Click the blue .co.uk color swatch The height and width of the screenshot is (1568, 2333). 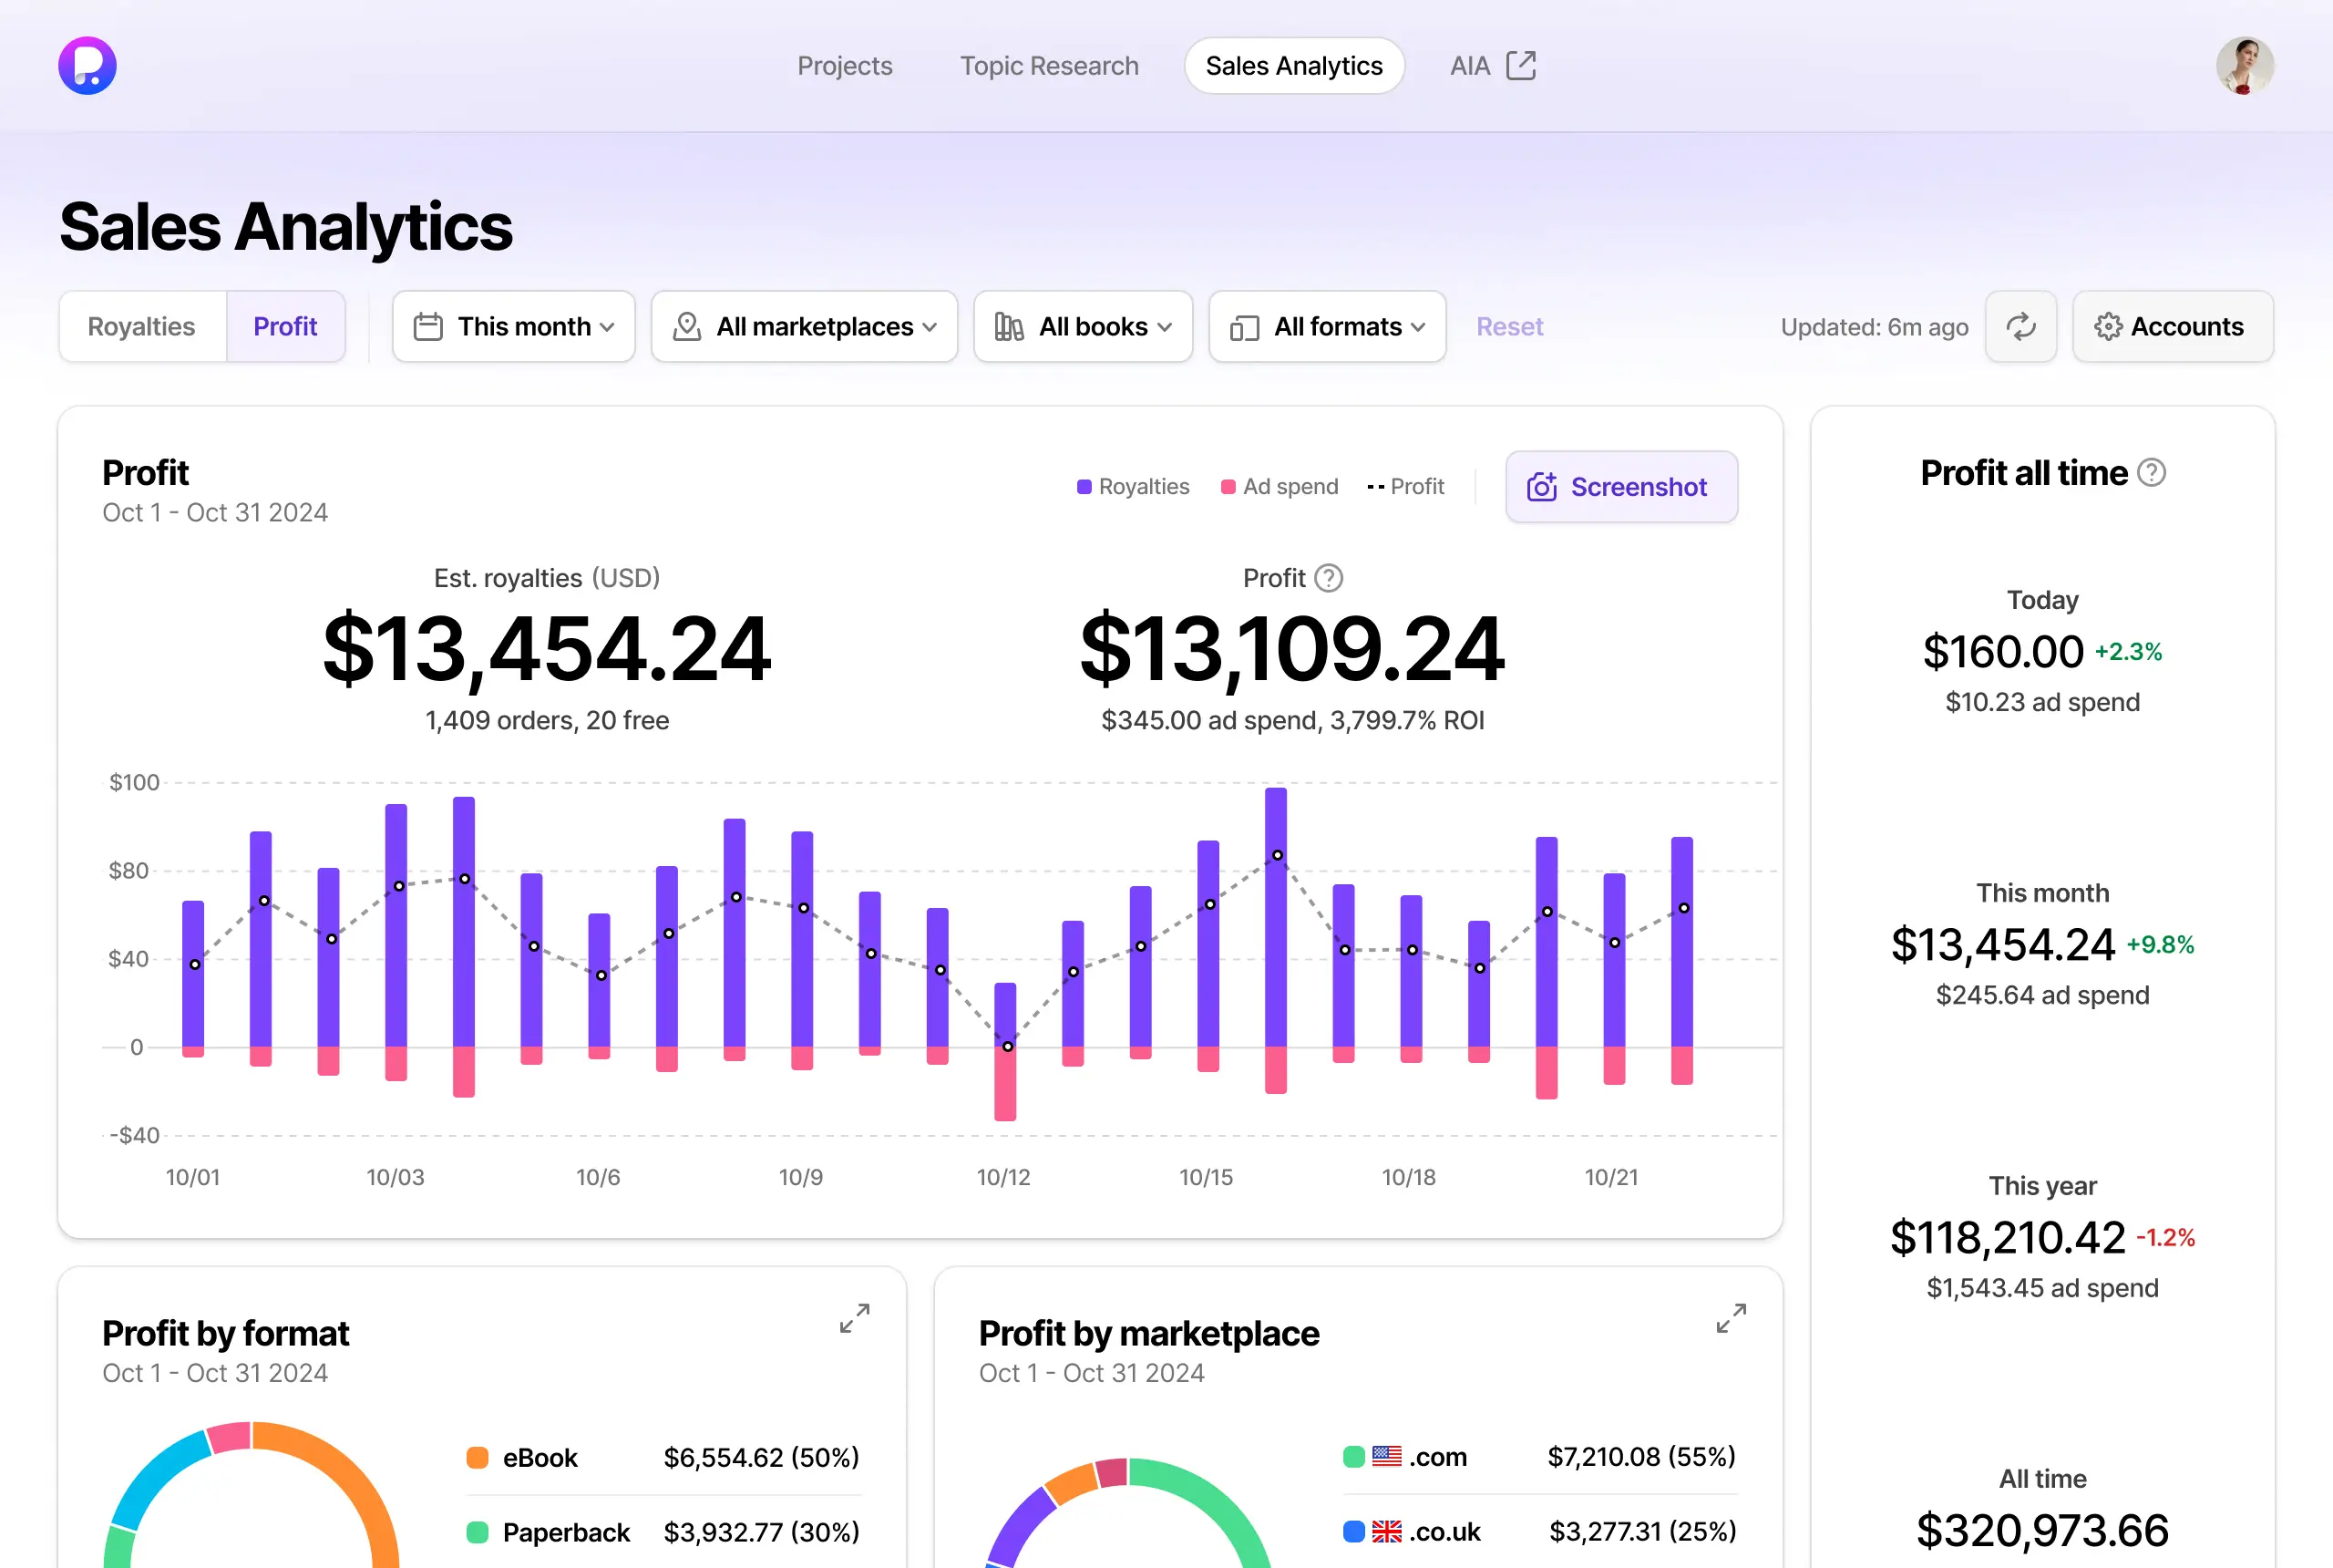click(x=1354, y=1531)
